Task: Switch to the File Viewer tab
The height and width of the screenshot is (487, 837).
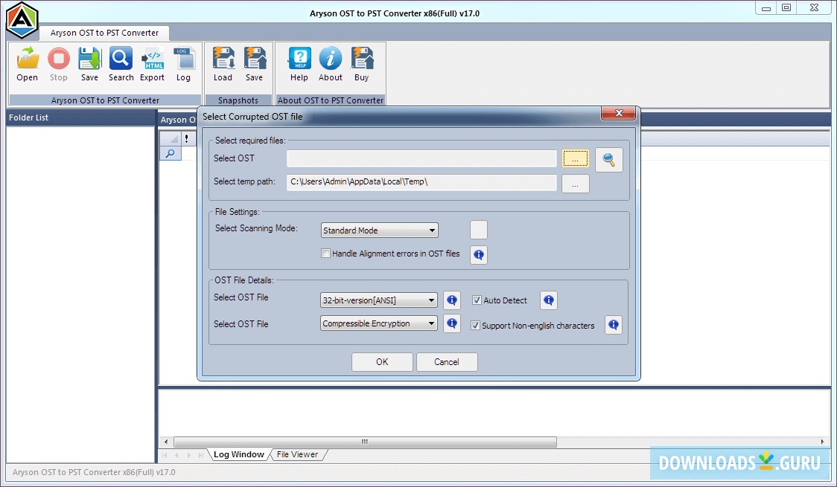Action: [297, 454]
